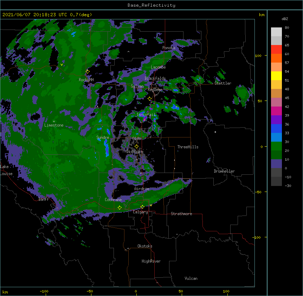The image size is (303, 296).
Task: Click the km unit label at top right
Action: [262, 15]
